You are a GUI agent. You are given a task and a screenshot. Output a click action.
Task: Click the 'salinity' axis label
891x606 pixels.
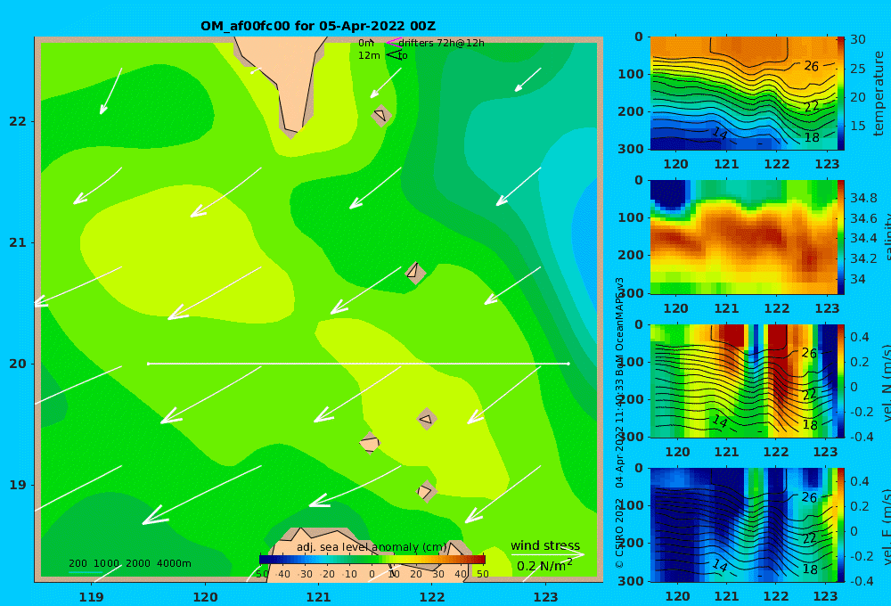pyautogui.click(x=887, y=237)
